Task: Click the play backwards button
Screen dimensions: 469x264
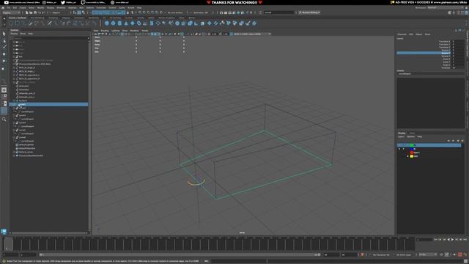Action: tap(448, 240)
